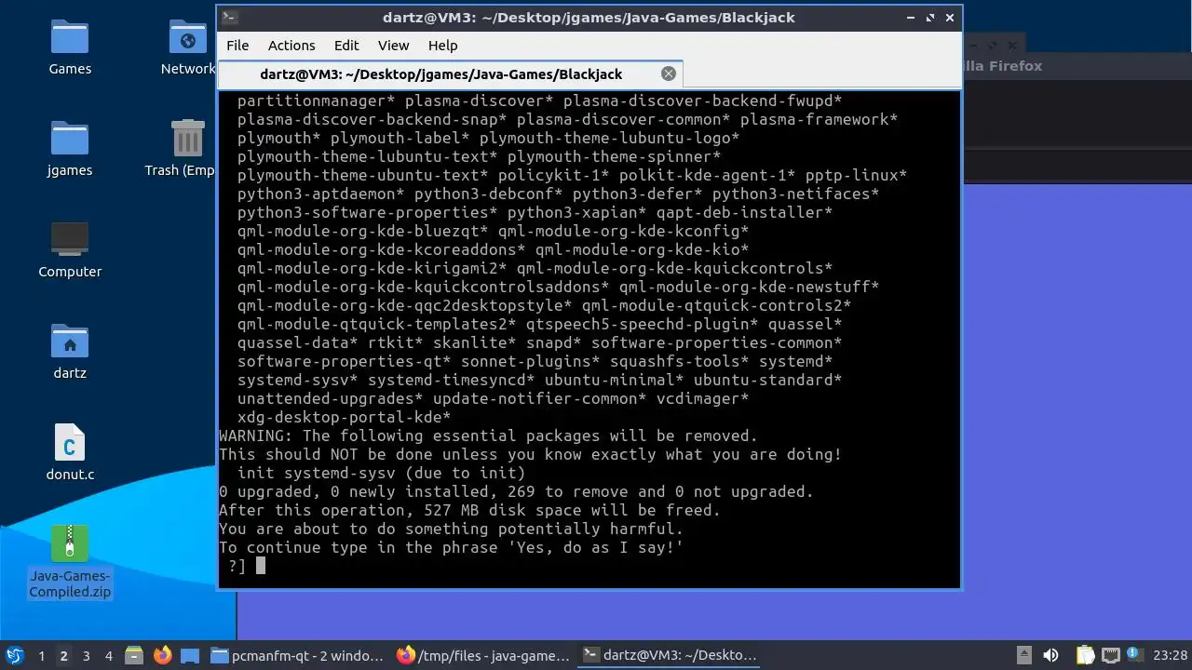Viewport: 1192px width, 670px height.
Task: Open the Edit menu
Action: [346, 45]
